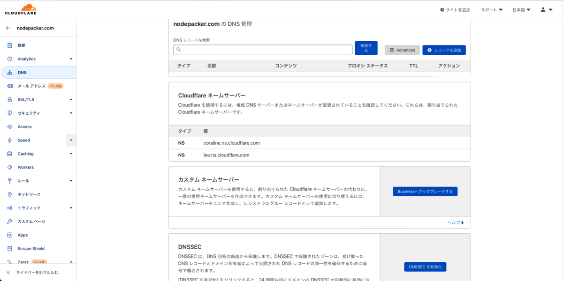Click the Access icon in sidebar
Screen dimensions: 563x281
coord(9,127)
